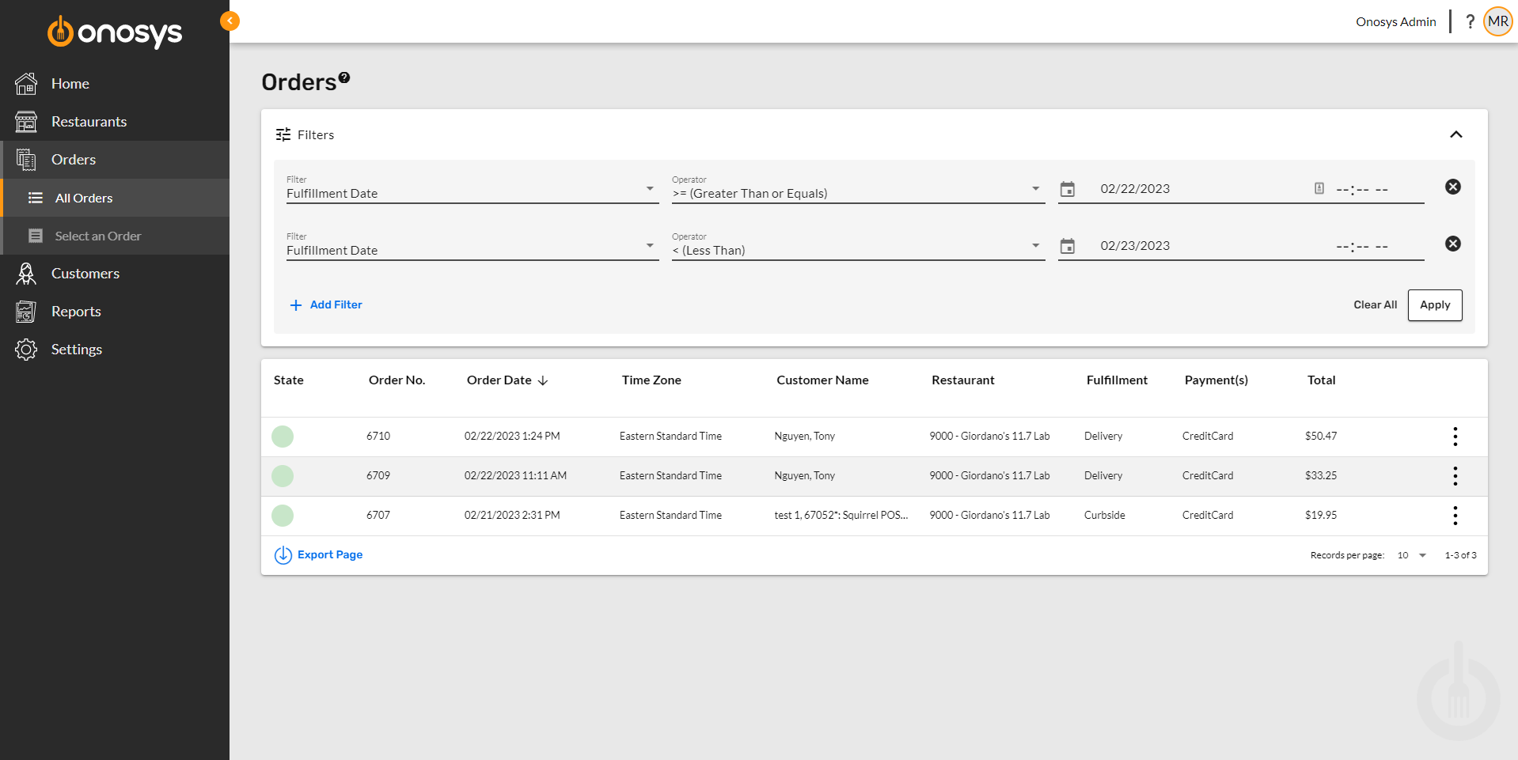Select the All Orders menu item
Viewport: 1518px width, 760px height.
(82, 198)
